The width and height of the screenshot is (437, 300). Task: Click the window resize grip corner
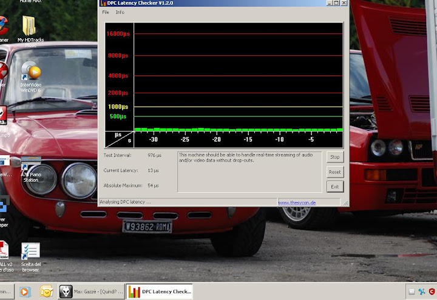click(345, 203)
